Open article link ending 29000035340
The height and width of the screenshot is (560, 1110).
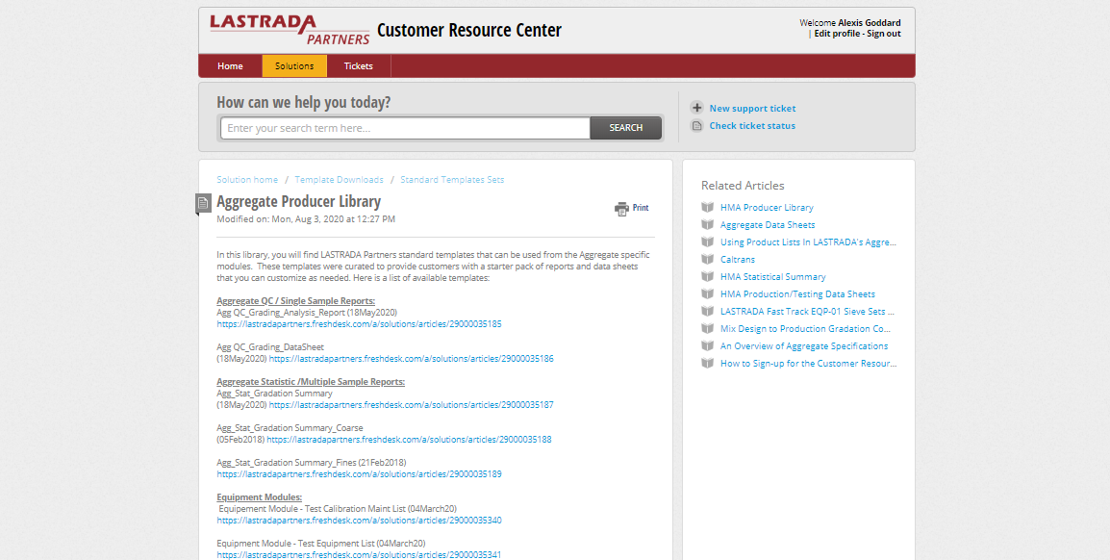pos(359,521)
